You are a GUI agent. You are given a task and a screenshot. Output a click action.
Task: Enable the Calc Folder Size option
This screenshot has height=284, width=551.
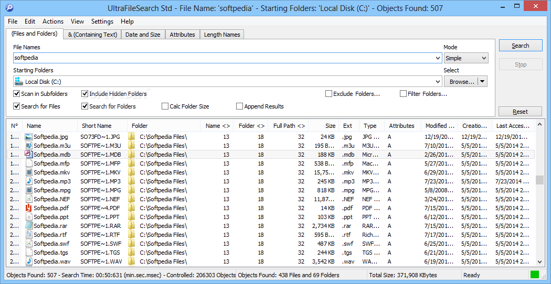tap(165, 106)
